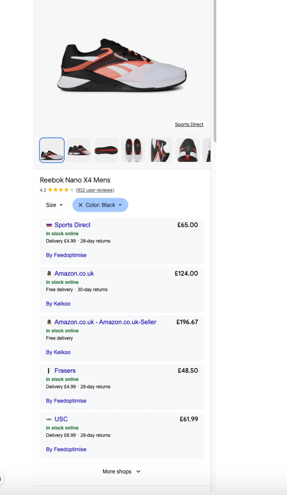Click the Sports Direct image source label

click(189, 124)
